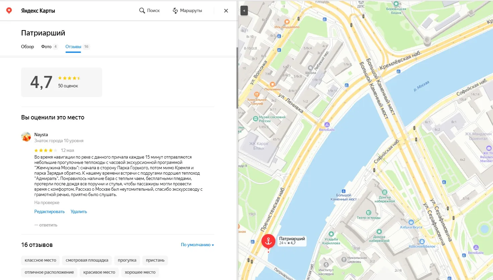Open the Routes icon button
Image resolution: width=493 pixels, height=280 pixels.
[175, 11]
